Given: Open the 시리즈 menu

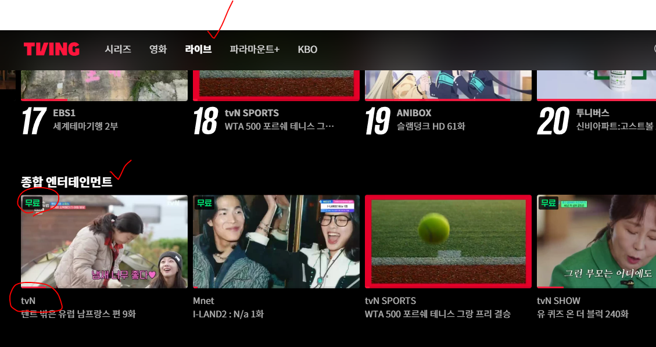Looking at the screenshot, I should pos(118,49).
